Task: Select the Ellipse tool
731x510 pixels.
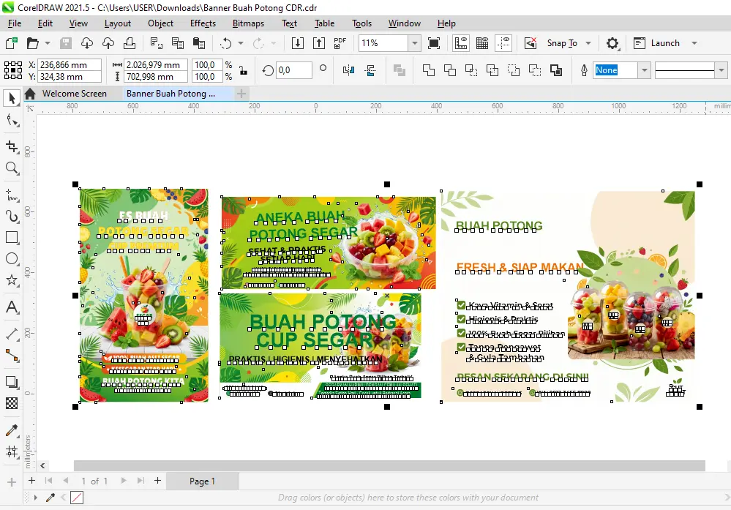Action: point(12,259)
